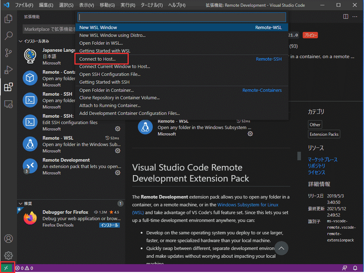Click the 推奨 count badge showing 1
The image size is (364, 273).
pos(120,204)
